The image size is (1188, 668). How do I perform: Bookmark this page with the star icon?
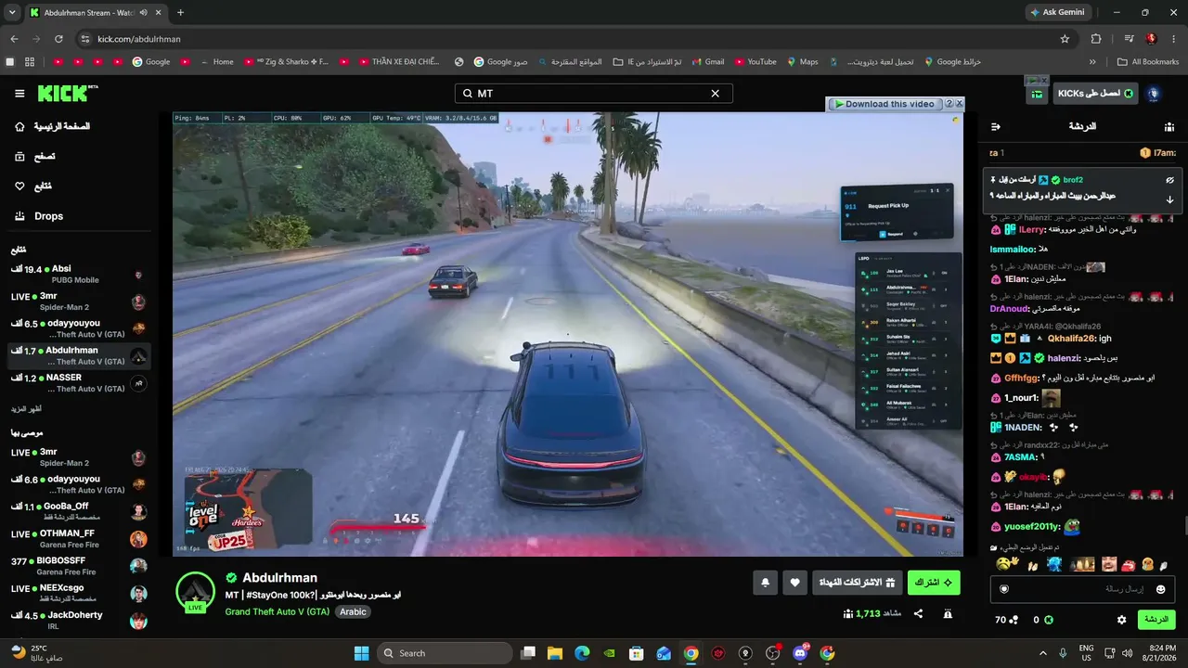point(1065,39)
